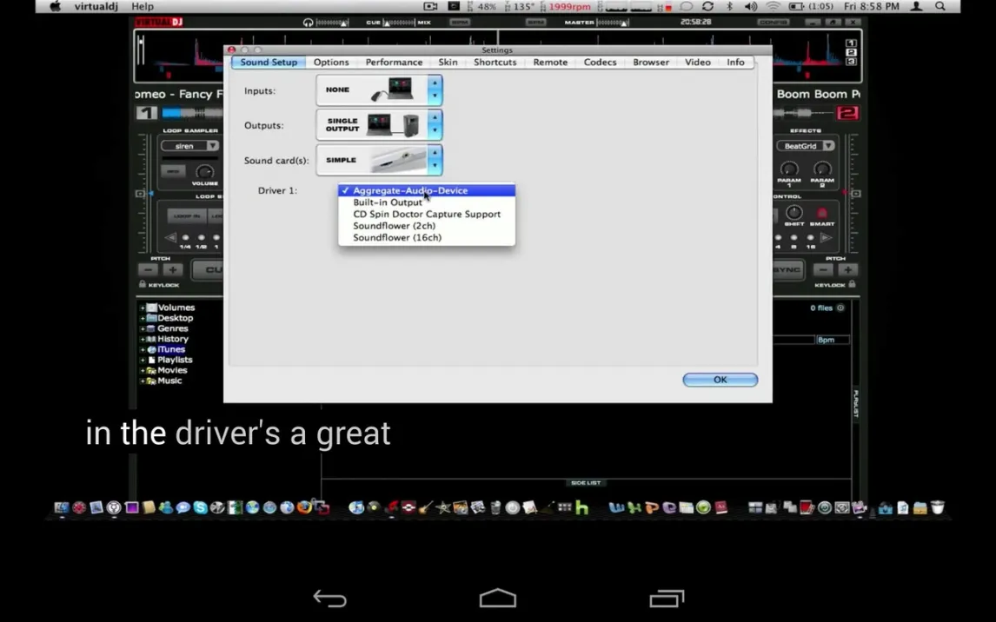
Task: Click OK to confirm settings
Action: click(720, 380)
